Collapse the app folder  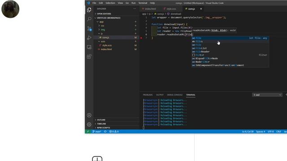(x=117, y=22)
